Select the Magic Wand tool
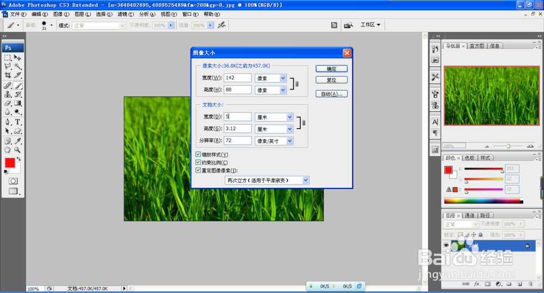Image resolution: width=544 pixels, height=293 pixels. (17, 66)
